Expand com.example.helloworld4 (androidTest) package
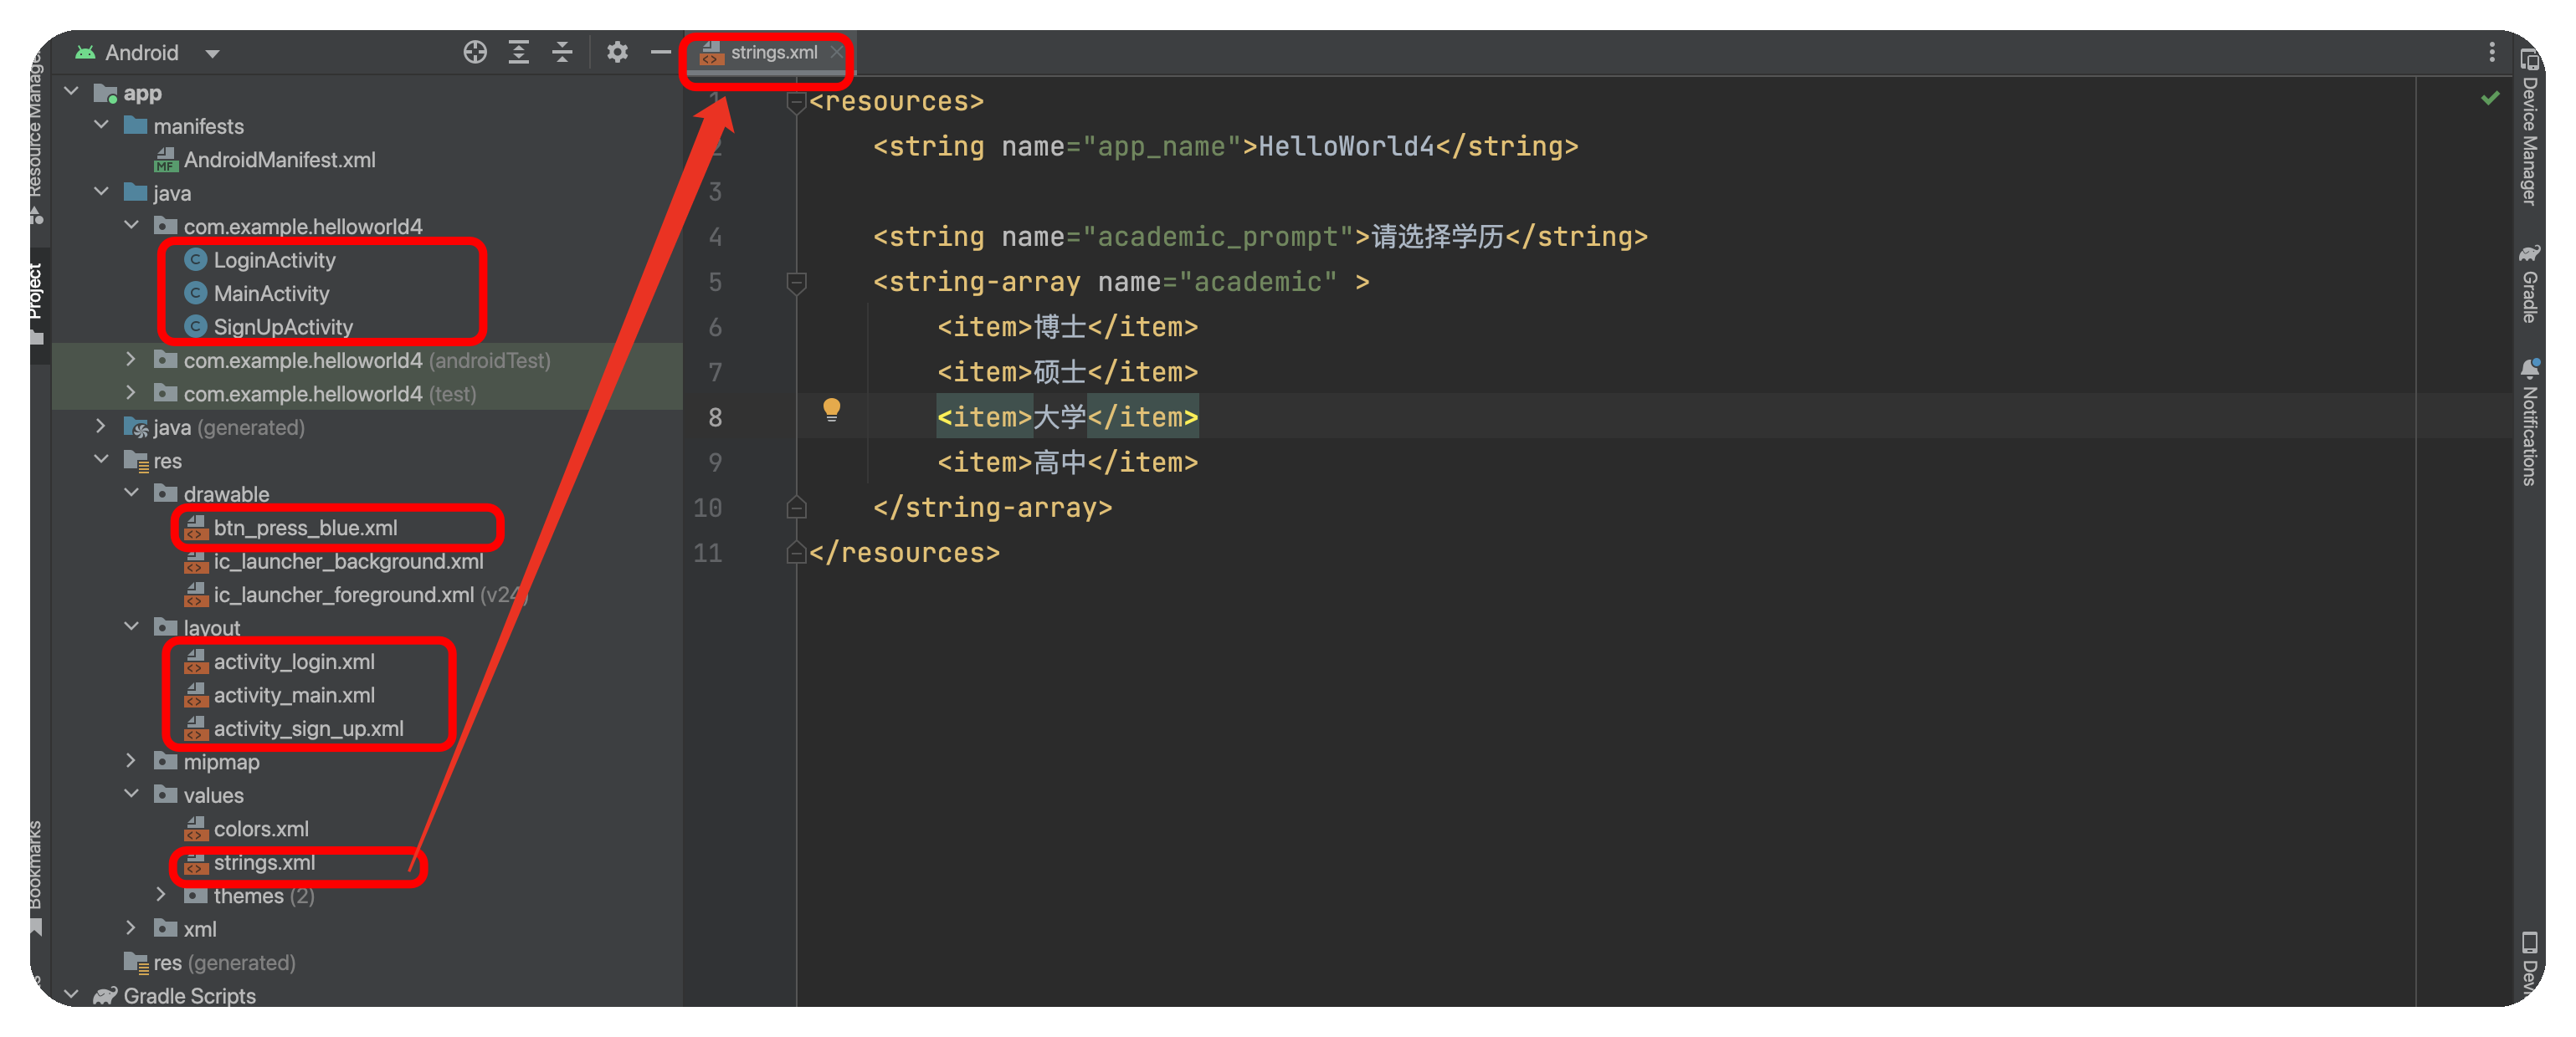The image size is (2576, 1037). [131, 360]
